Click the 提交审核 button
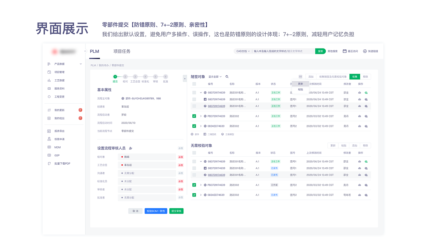The height and width of the screenshot is (239, 426). [176, 211]
